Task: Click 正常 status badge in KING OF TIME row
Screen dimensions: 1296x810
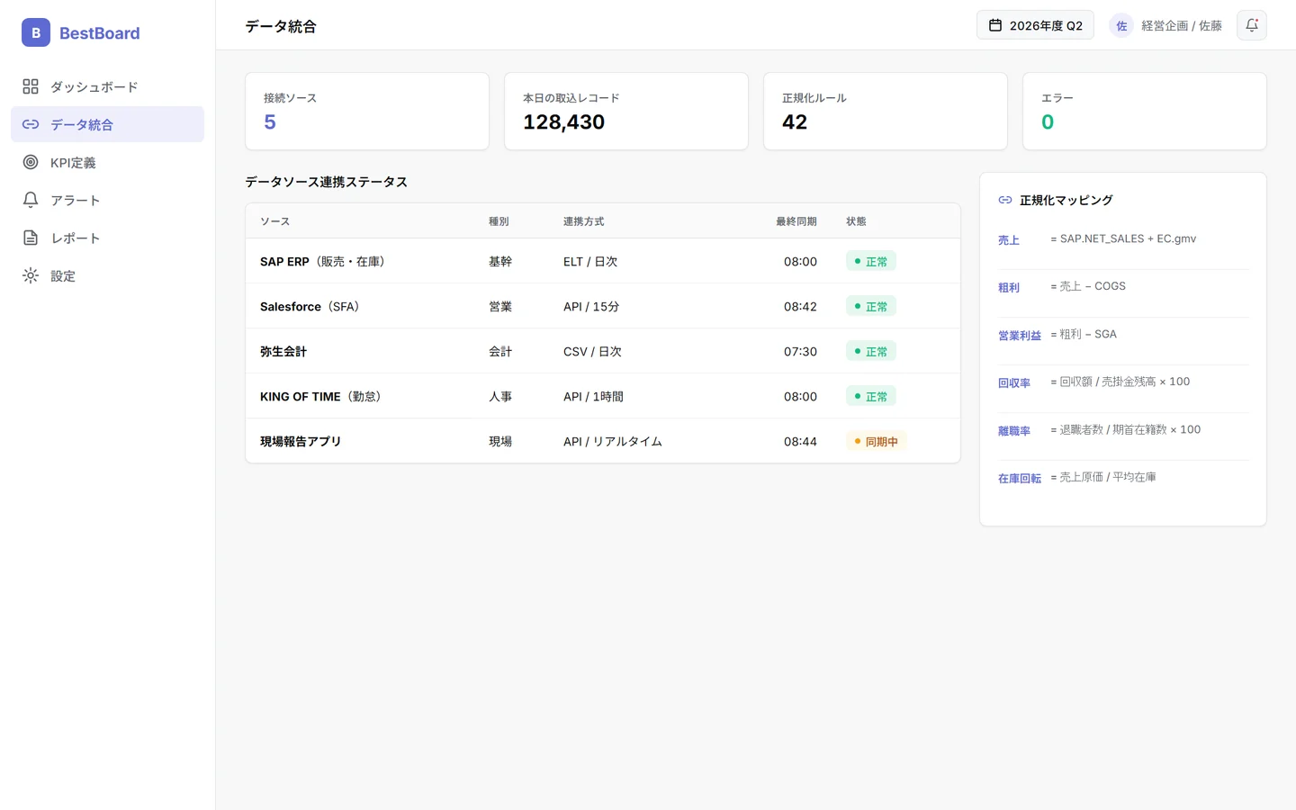Action: coord(871,396)
